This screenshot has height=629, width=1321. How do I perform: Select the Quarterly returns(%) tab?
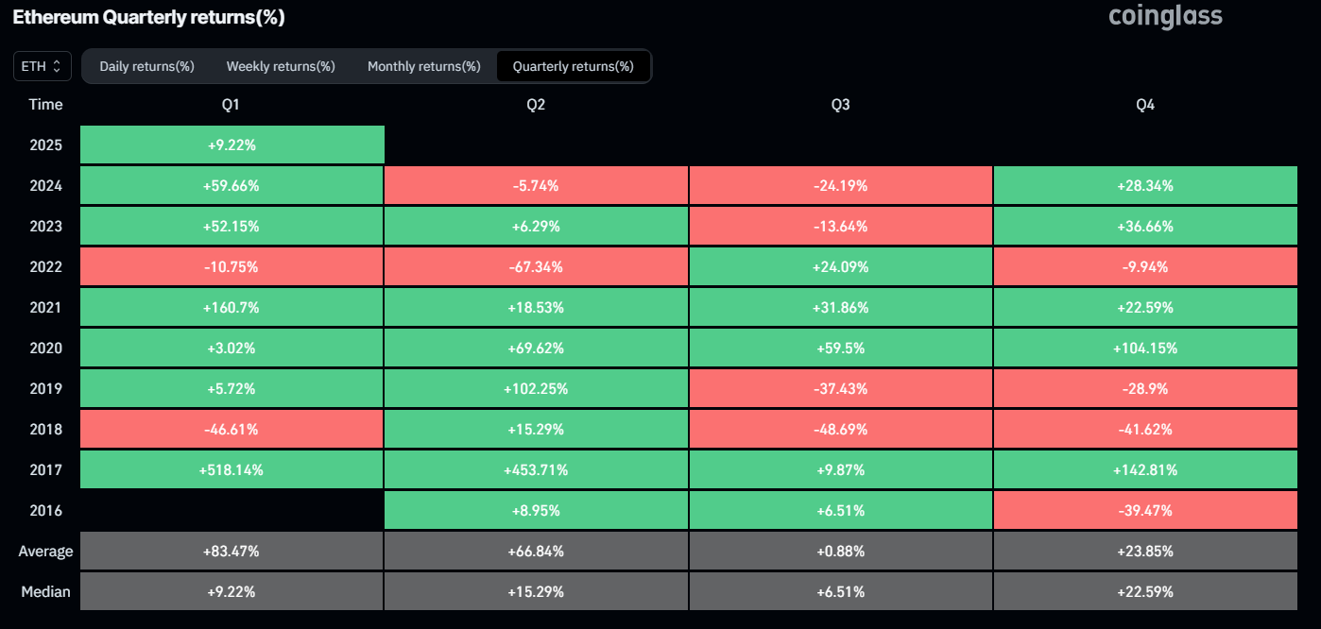tap(573, 66)
